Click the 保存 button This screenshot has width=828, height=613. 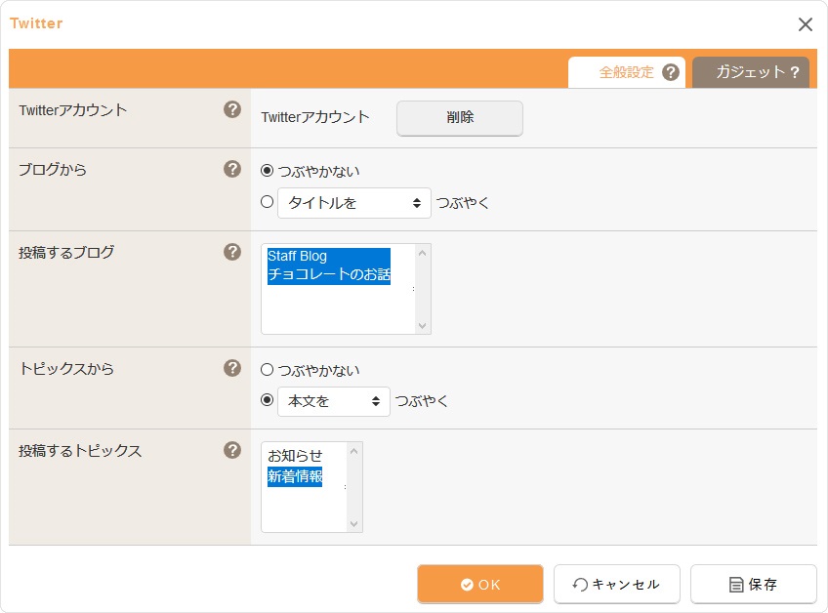pyautogui.click(x=754, y=584)
